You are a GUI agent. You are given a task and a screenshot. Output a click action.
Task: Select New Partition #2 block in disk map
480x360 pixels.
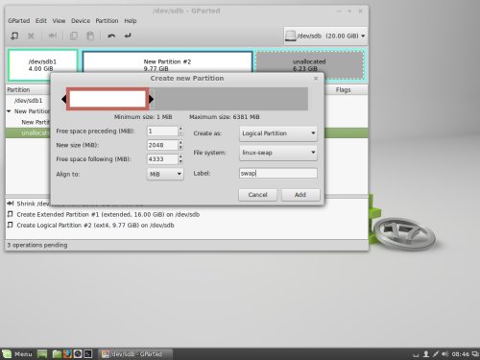(167, 61)
